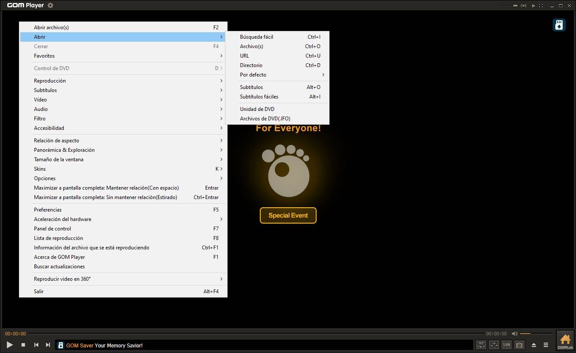The image size is (576, 353).
Task: Maximize the GOM Player window
Action: coord(561,6)
